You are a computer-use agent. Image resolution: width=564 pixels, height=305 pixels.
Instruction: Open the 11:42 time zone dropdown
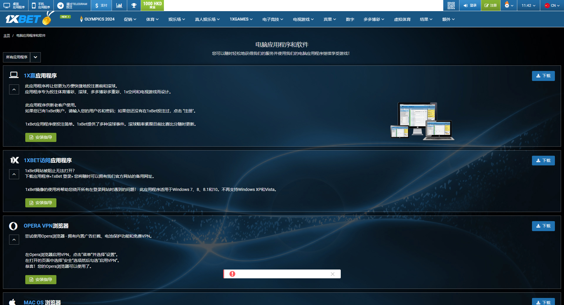pos(528,5)
